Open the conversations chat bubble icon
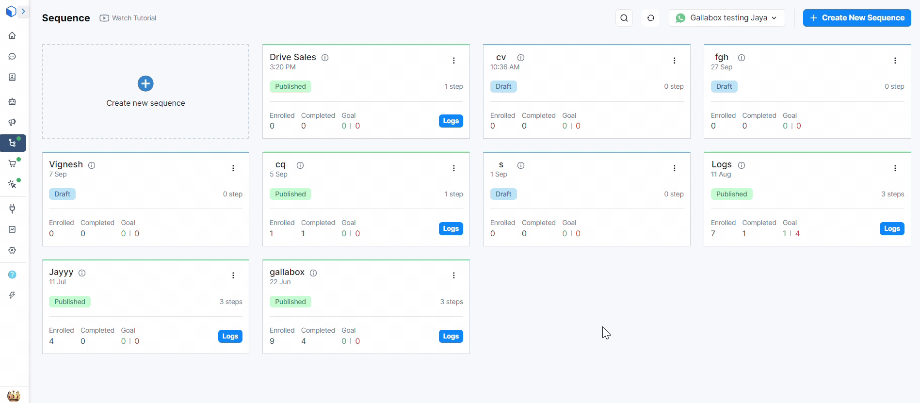Screen dimensions: 920x403 point(12,56)
